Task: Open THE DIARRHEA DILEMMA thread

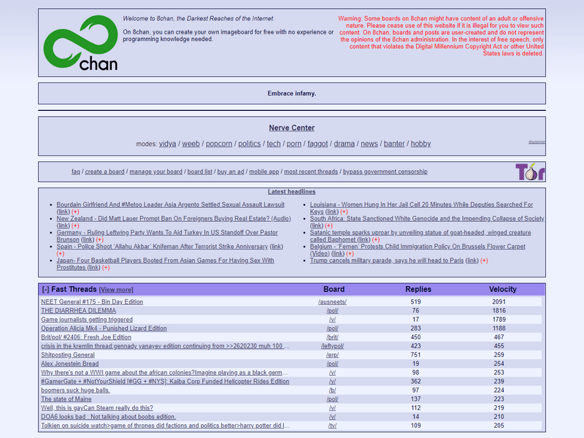Action: tap(79, 311)
